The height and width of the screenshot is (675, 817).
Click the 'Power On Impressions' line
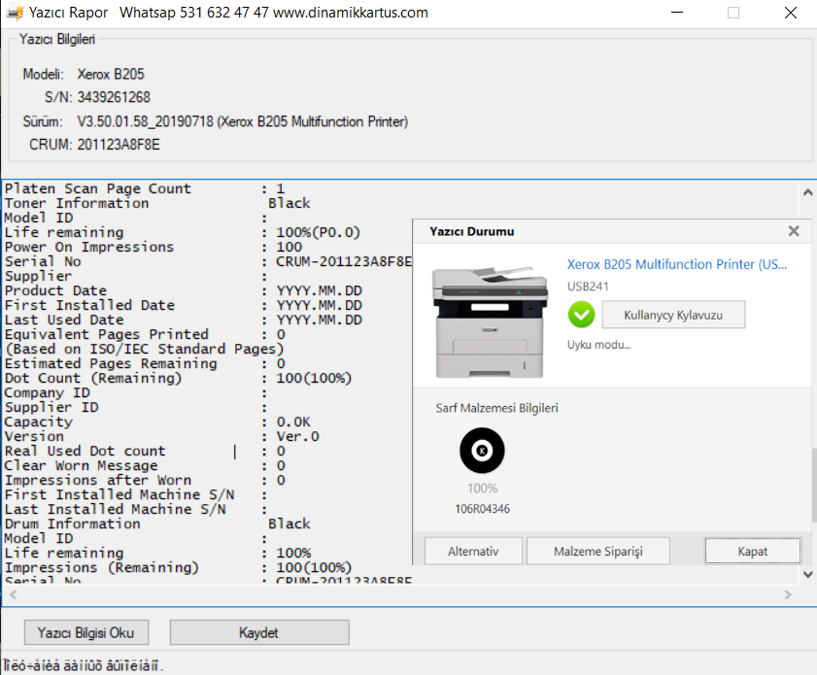click(153, 247)
